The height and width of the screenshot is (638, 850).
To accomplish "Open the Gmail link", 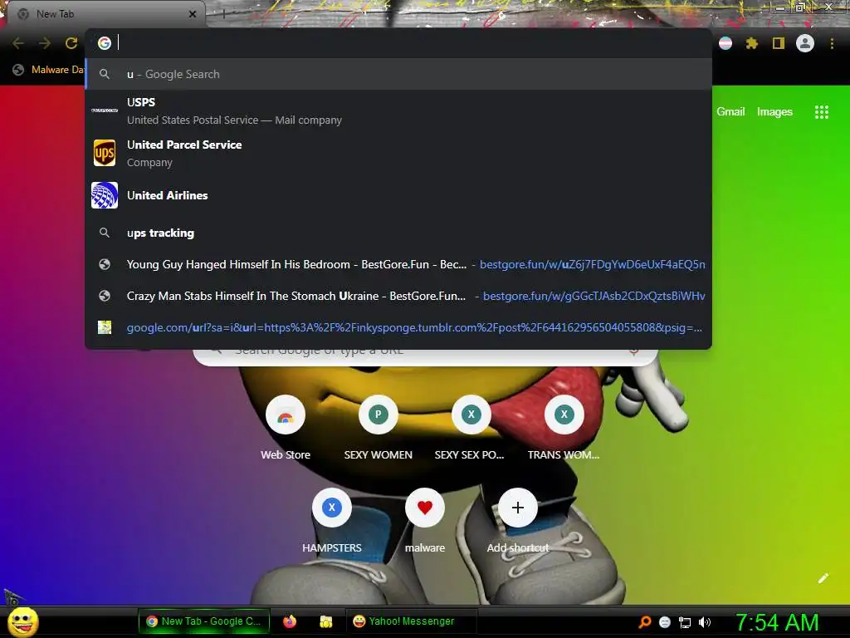I will [x=730, y=112].
